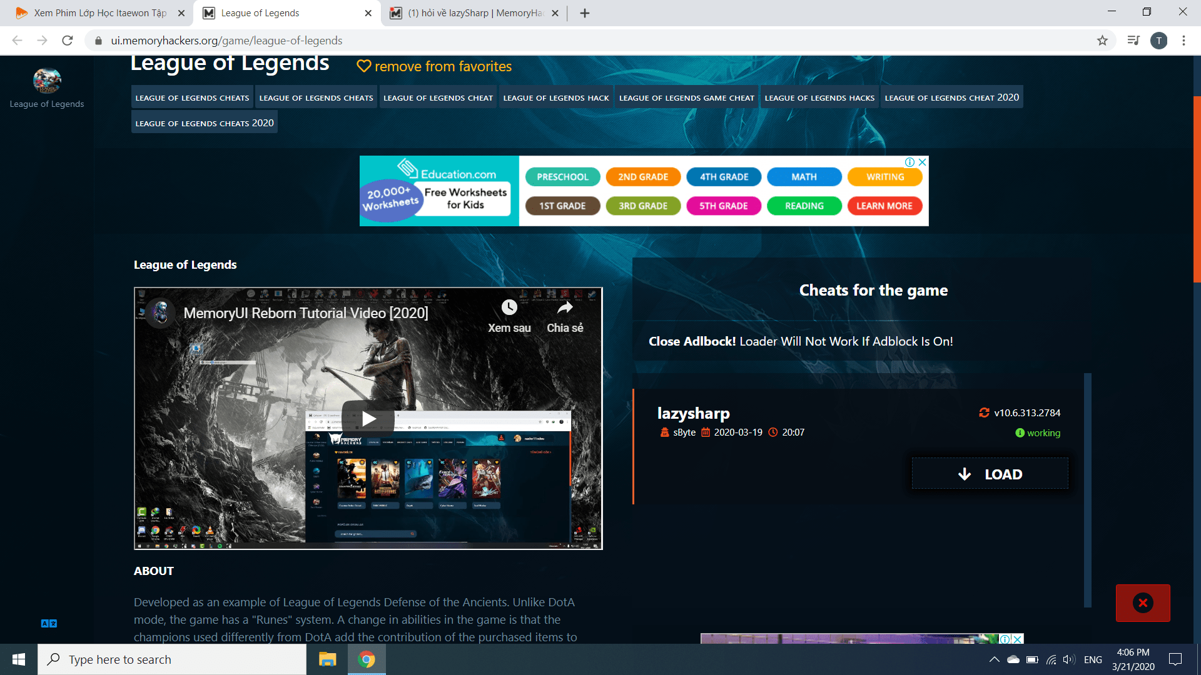This screenshot has width=1201, height=675.
Task: Close the League of Legends tab
Action: pyautogui.click(x=368, y=13)
